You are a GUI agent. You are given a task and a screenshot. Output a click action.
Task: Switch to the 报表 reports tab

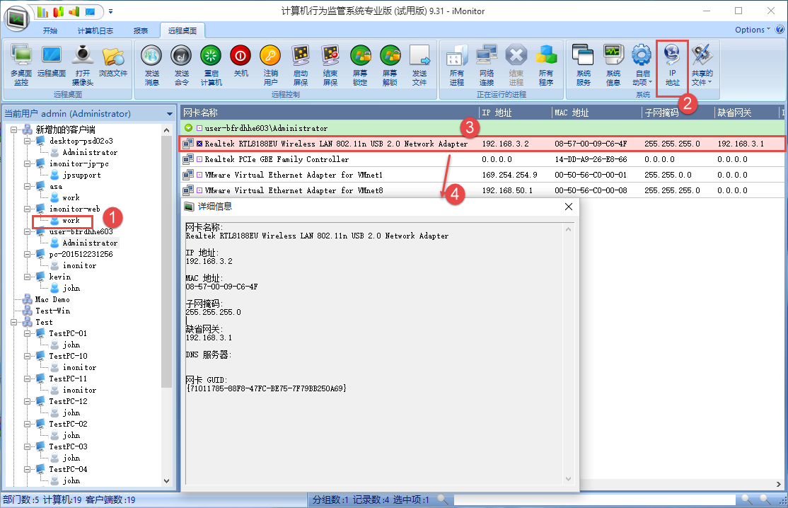click(x=141, y=31)
